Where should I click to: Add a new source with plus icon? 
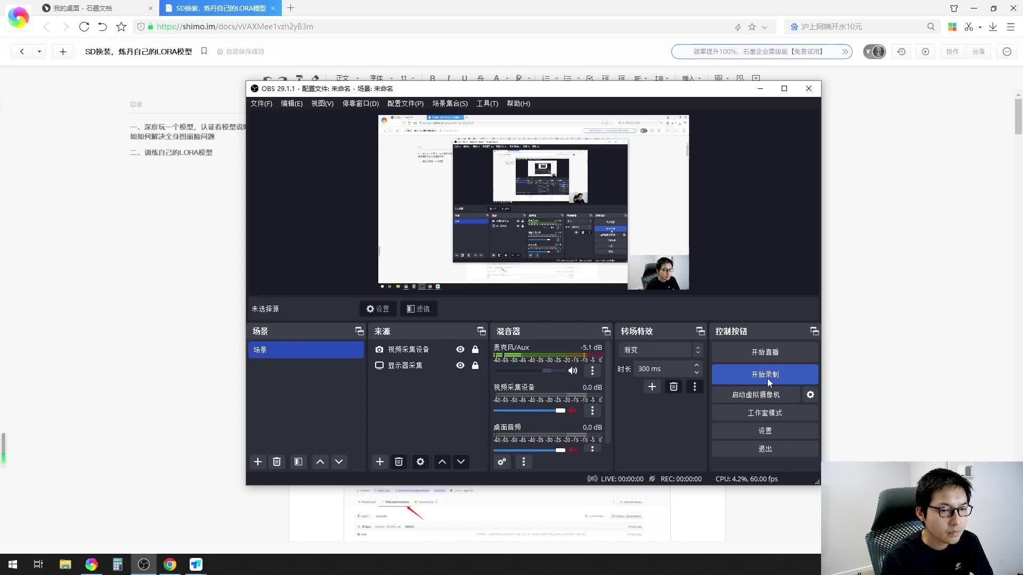(x=380, y=462)
